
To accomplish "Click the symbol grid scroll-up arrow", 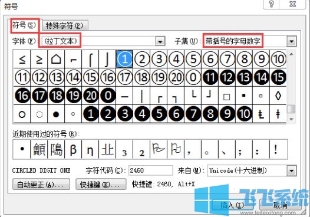I will [x=291, y=54].
